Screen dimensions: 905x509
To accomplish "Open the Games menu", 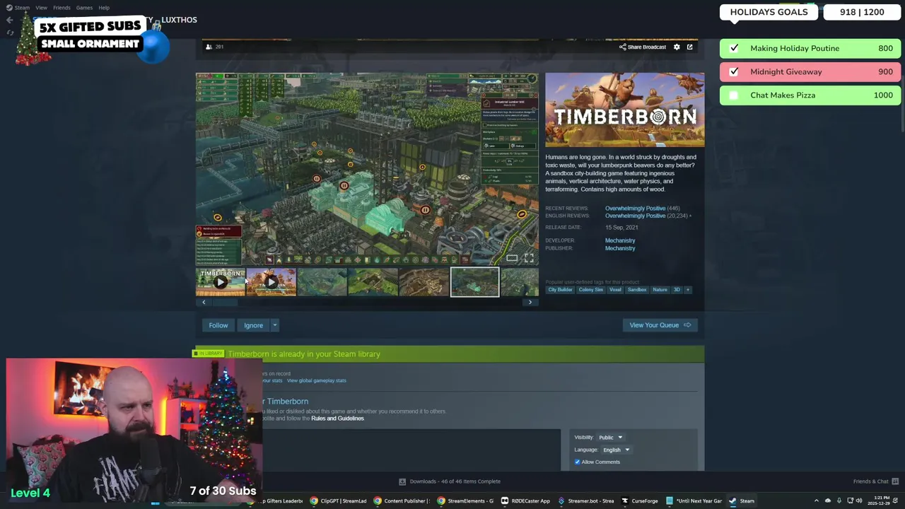I will tap(84, 8).
